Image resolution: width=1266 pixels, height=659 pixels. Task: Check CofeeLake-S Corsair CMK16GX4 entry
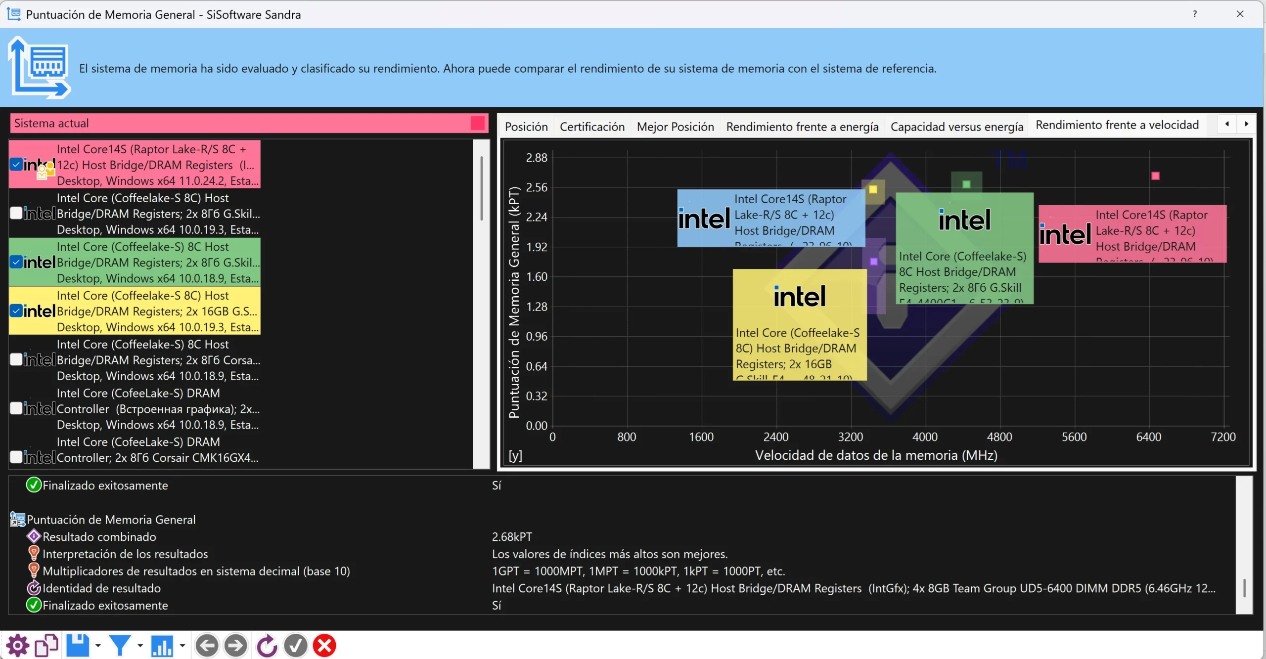coord(16,457)
